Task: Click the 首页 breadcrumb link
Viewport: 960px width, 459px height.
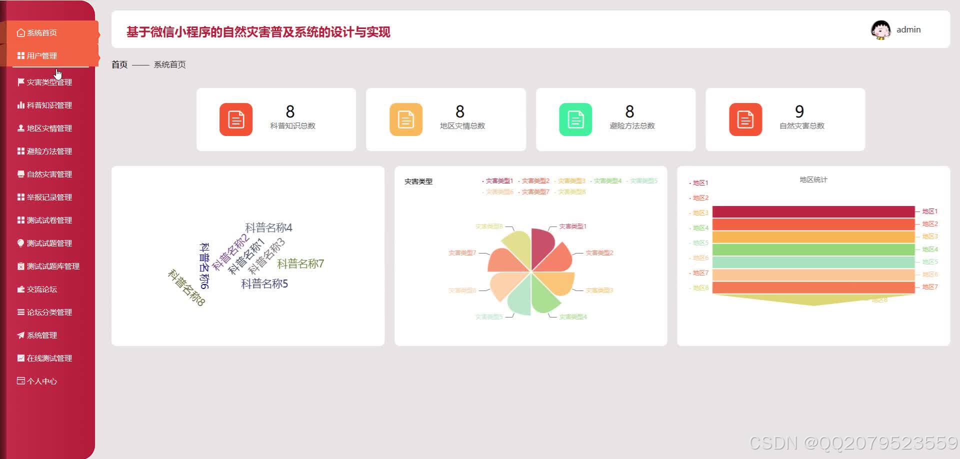Action: pyautogui.click(x=119, y=64)
